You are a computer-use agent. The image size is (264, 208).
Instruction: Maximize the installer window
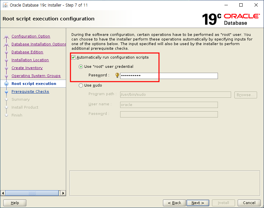point(241,5)
